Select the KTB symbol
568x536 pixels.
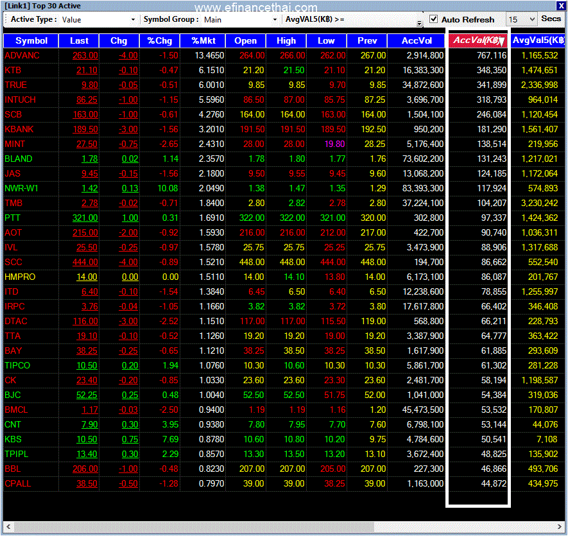tap(13, 71)
